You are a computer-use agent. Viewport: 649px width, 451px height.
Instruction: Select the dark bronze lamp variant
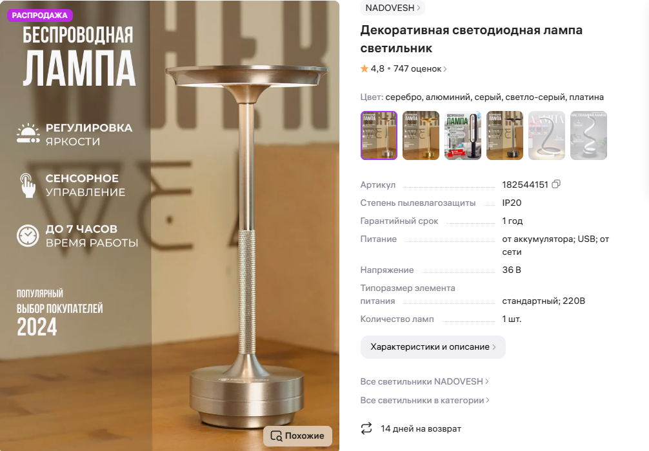[504, 135]
